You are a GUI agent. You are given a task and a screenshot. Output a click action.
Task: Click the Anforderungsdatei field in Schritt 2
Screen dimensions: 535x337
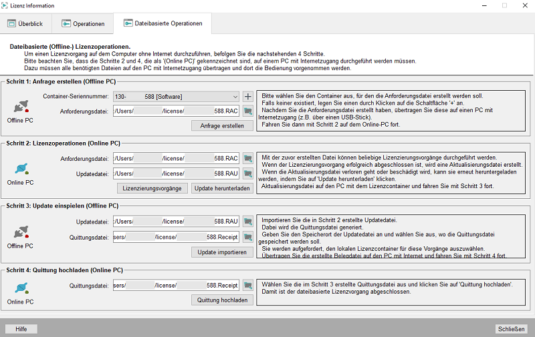176,158
